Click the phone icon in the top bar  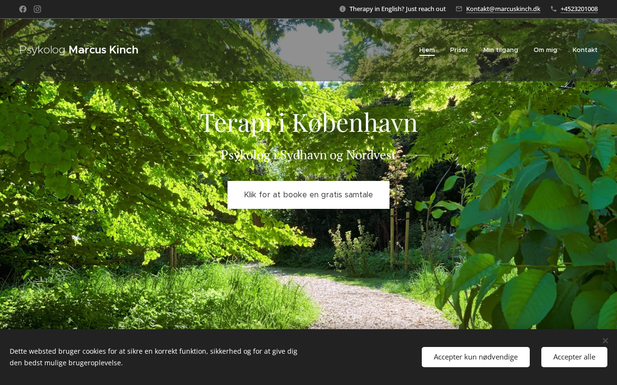click(x=553, y=9)
